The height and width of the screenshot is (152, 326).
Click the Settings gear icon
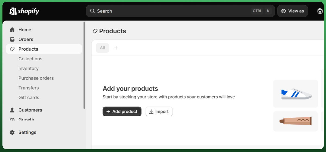(12, 132)
